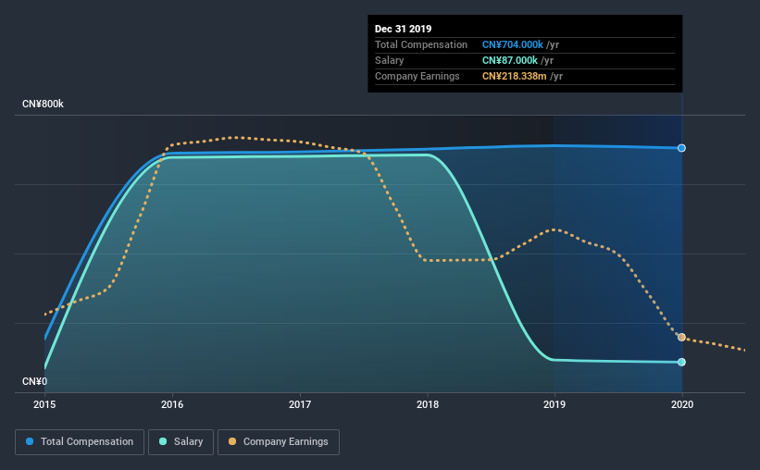Image resolution: width=760 pixels, height=470 pixels.
Task: Click the Salary label in tooltip
Action: (389, 60)
